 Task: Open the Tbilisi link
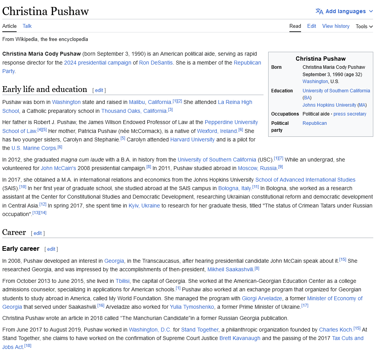point(122,281)
